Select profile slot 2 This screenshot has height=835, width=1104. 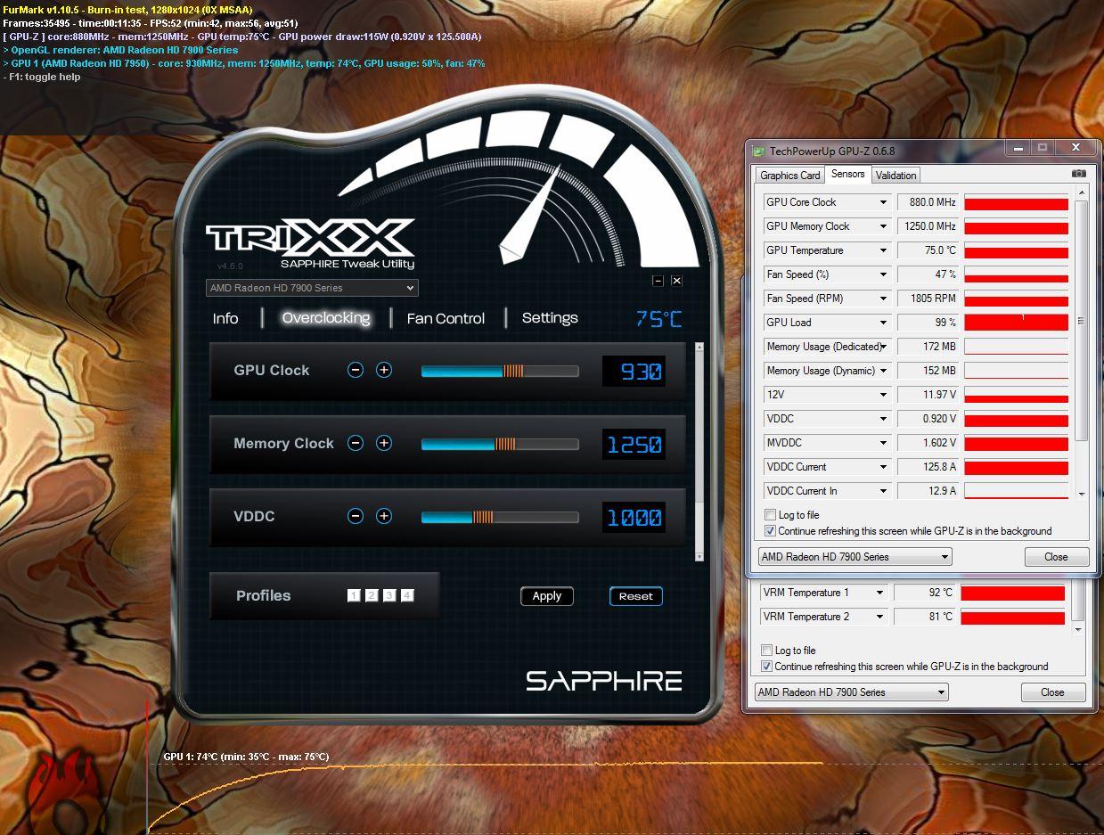pos(372,595)
